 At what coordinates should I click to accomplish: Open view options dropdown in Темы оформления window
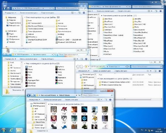(x=152, y=11)
